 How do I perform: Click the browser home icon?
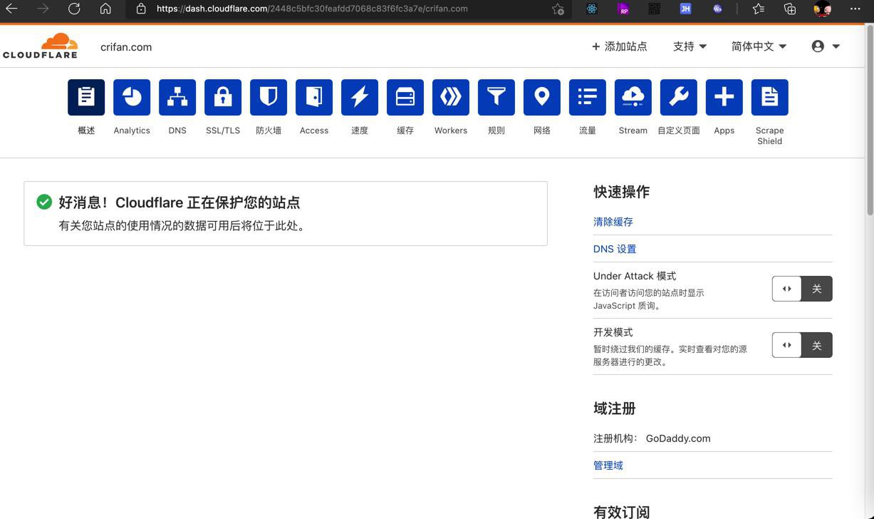coord(105,9)
